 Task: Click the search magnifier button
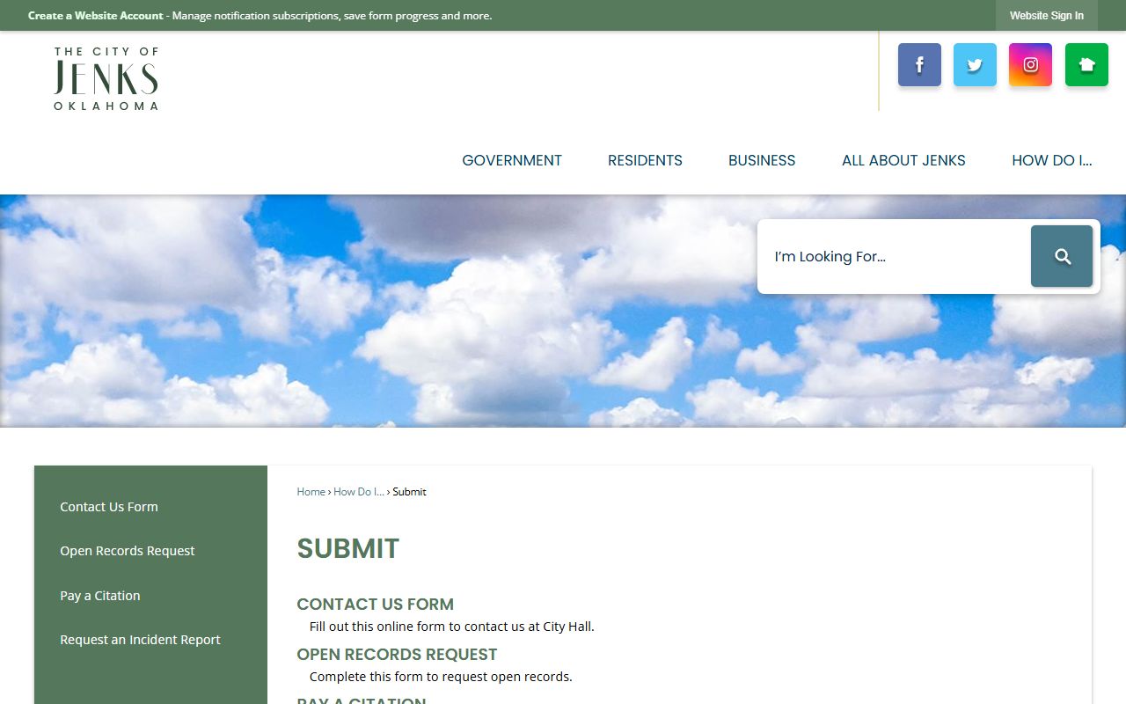pos(1062,256)
